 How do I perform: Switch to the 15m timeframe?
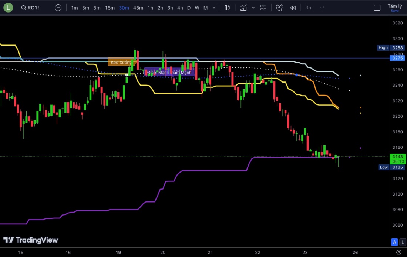(110, 8)
